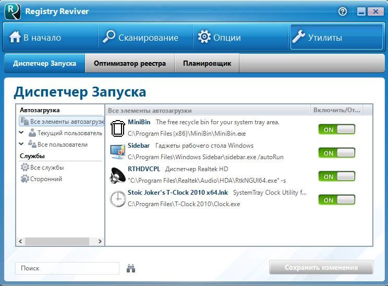Turn off the Sidebar startup switch

point(336,153)
